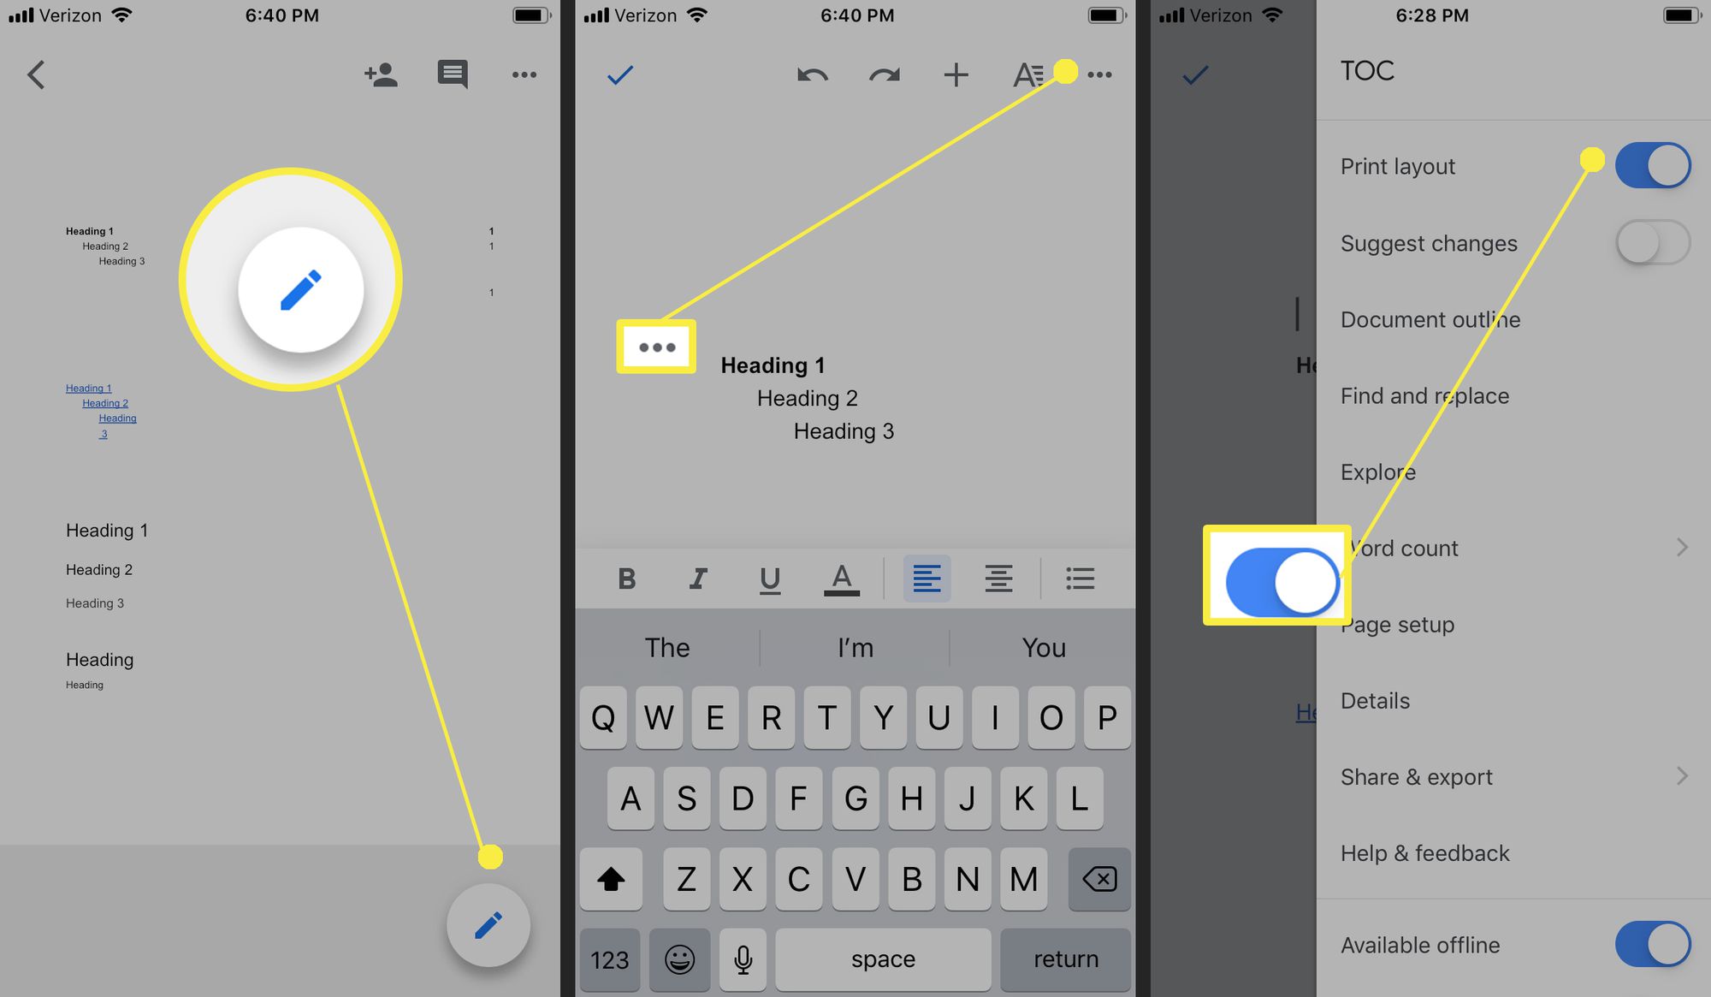Toggle Available offline switch
The width and height of the screenshot is (1711, 997).
1654,944
